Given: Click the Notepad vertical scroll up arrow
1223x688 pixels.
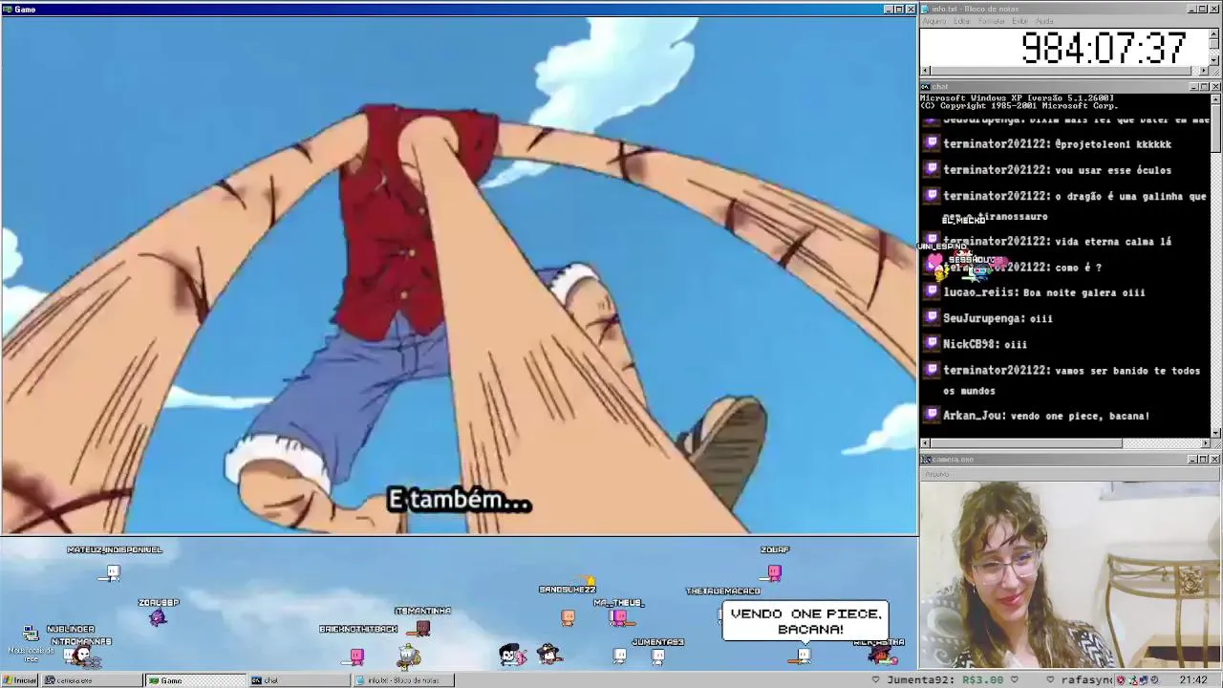Looking at the screenshot, I should pyautogui.click(x=1214, y=32).
